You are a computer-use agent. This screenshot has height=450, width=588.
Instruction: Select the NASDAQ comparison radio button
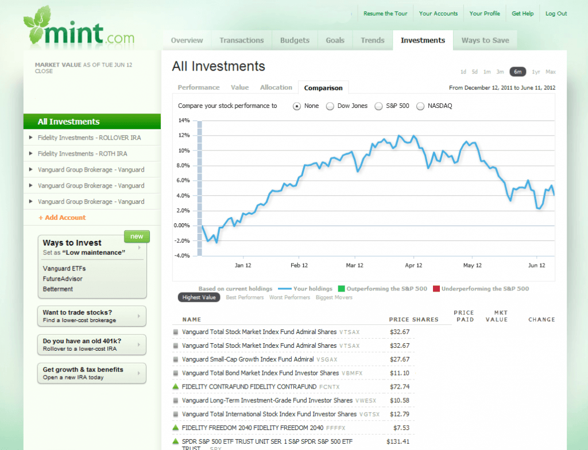(x=420, y=107)
